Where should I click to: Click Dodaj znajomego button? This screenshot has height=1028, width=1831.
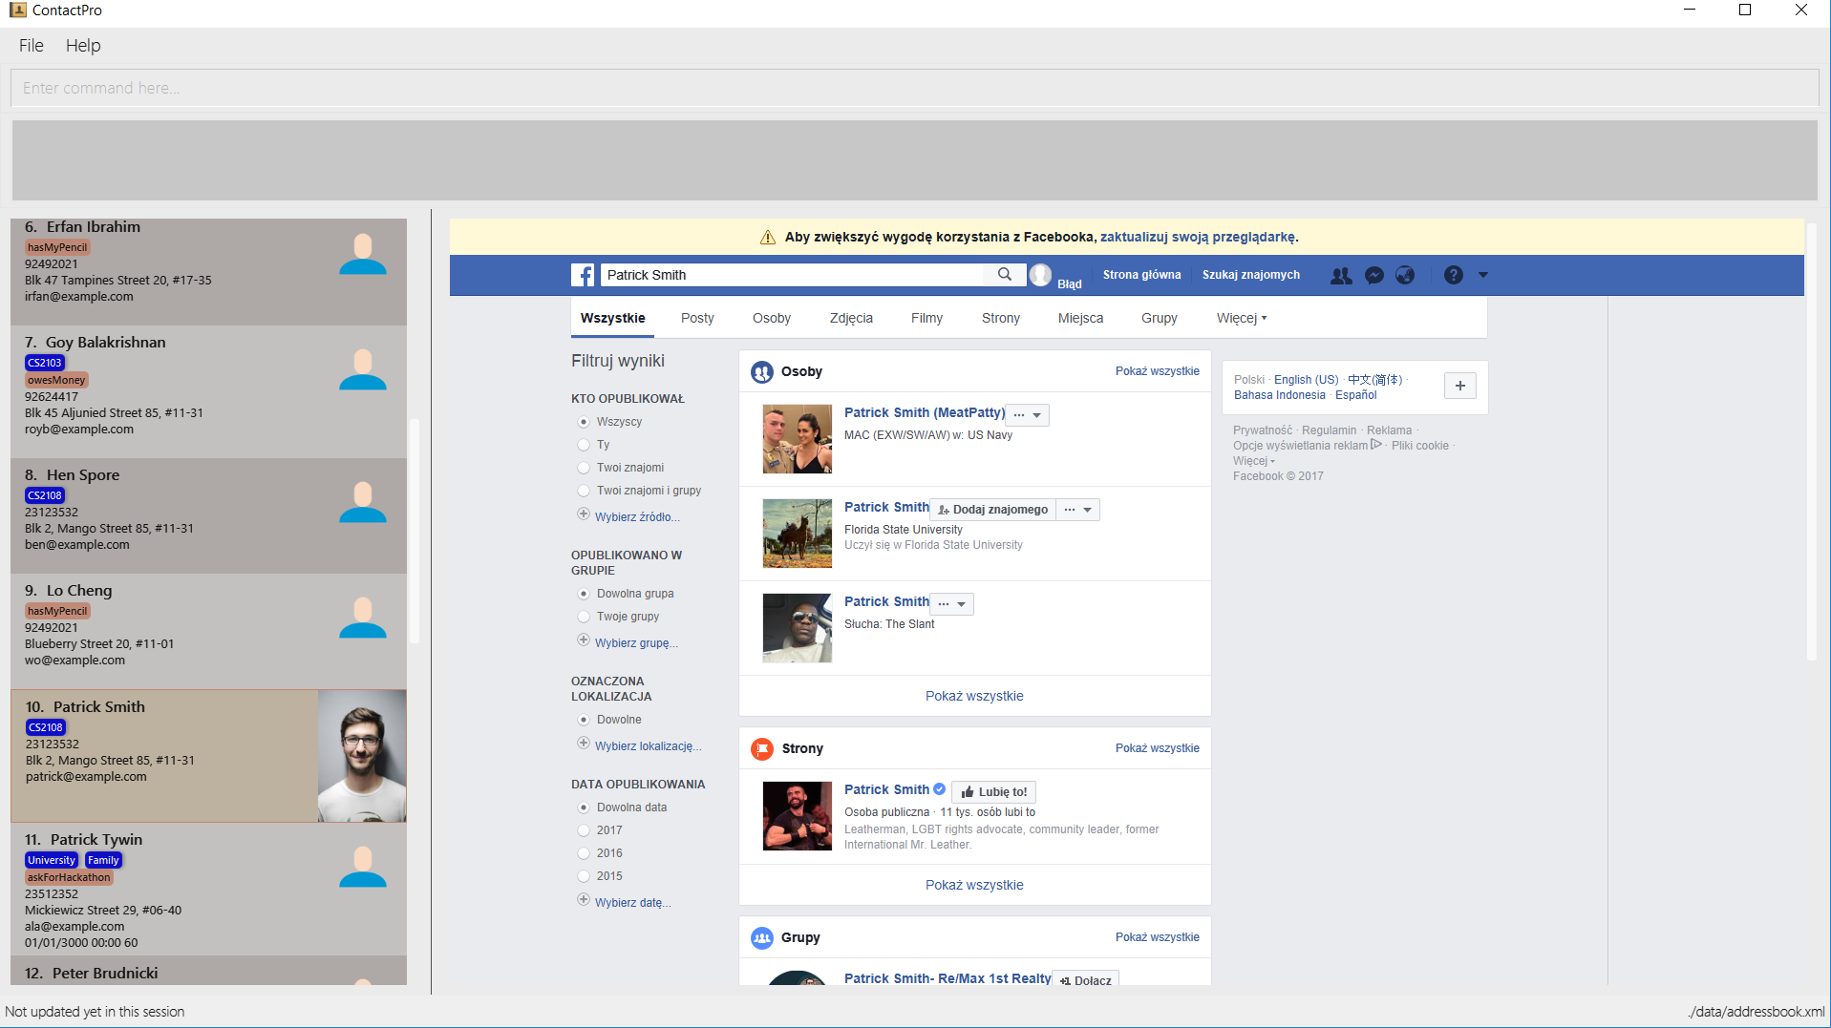pyautogui.click(x=993, y=510)
